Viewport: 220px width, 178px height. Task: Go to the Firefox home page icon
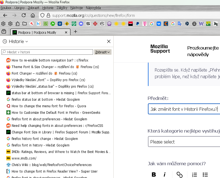tap(33, 15)
